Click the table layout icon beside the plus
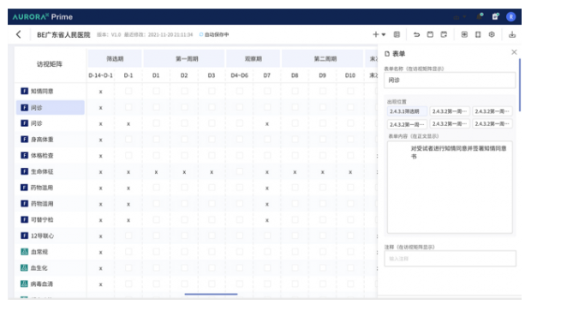The width and height of the screenshot is (567, 317). coord(397,34)
